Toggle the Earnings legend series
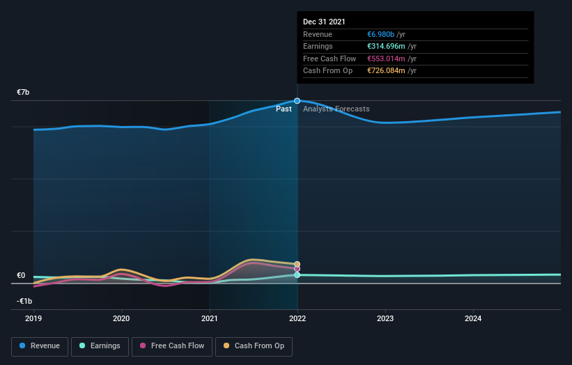 click(x=100, y=346)
